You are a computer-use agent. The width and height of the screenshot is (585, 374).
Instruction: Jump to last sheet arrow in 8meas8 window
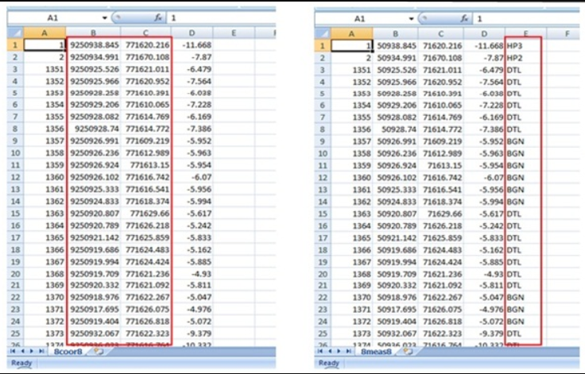coord(348,351)
